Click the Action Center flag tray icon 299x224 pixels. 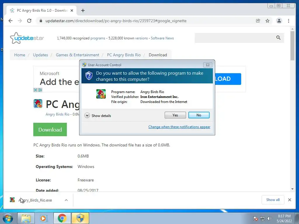(x=255, y=218)
